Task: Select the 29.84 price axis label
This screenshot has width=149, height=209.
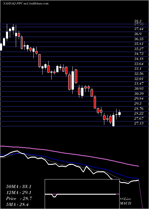Action: click(139, 99)
